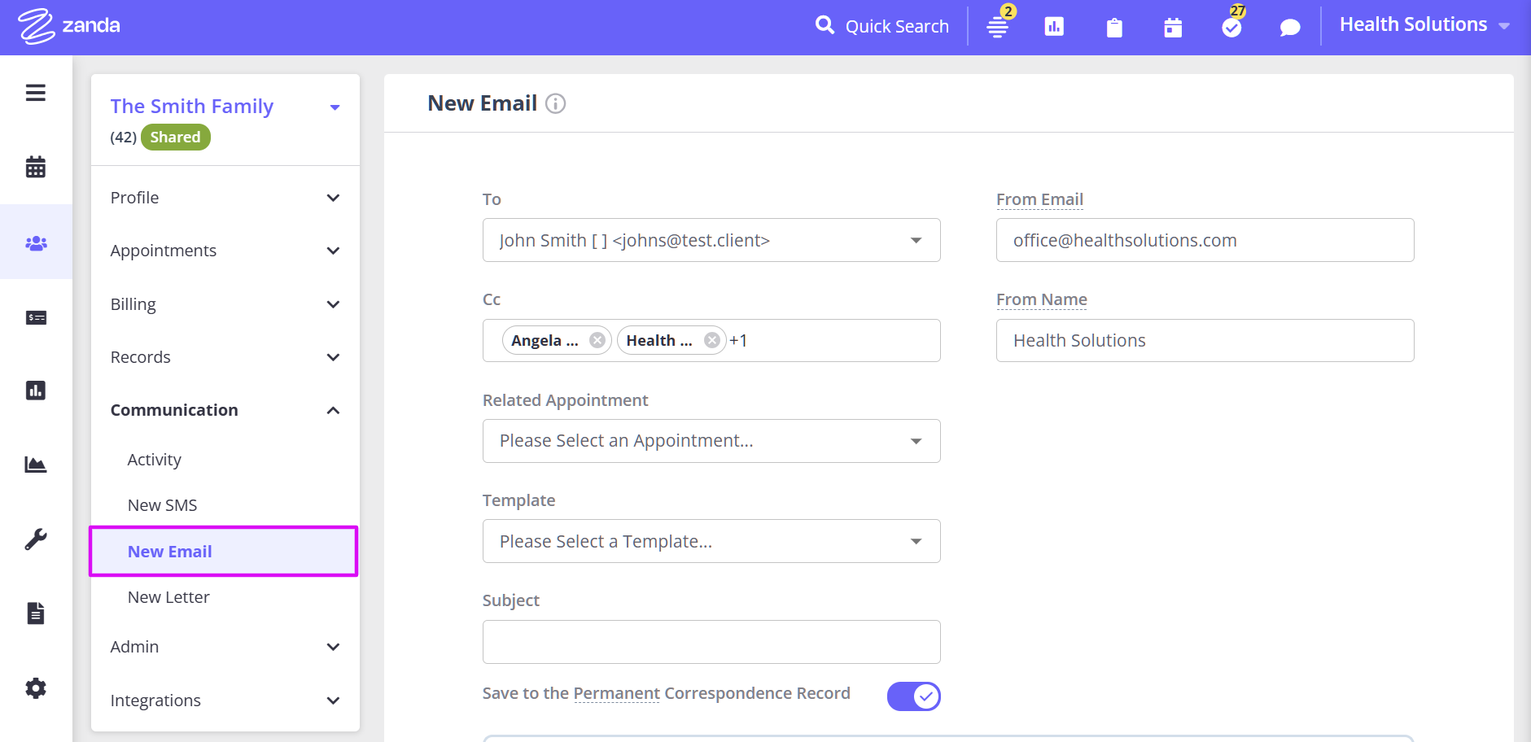Open the clients group icon in sidebar
The width and height of the screenshot is (1531, 742).
coord(36,242)
